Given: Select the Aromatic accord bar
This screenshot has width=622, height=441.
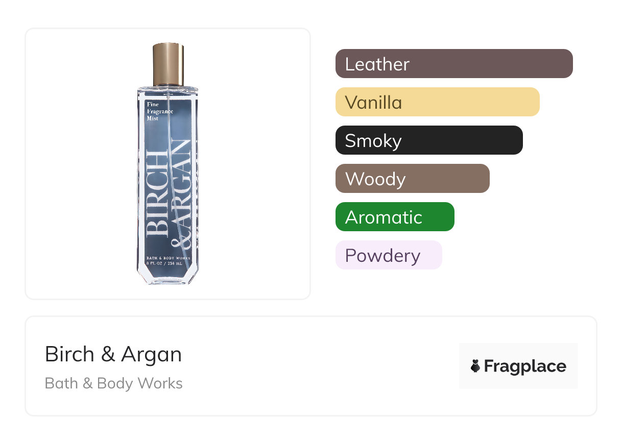Looking at the screenshot, I should click(395, 217).
